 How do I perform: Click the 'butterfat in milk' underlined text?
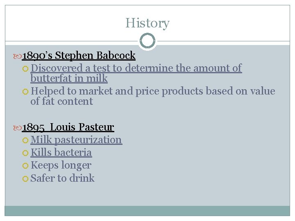(69, 78)
